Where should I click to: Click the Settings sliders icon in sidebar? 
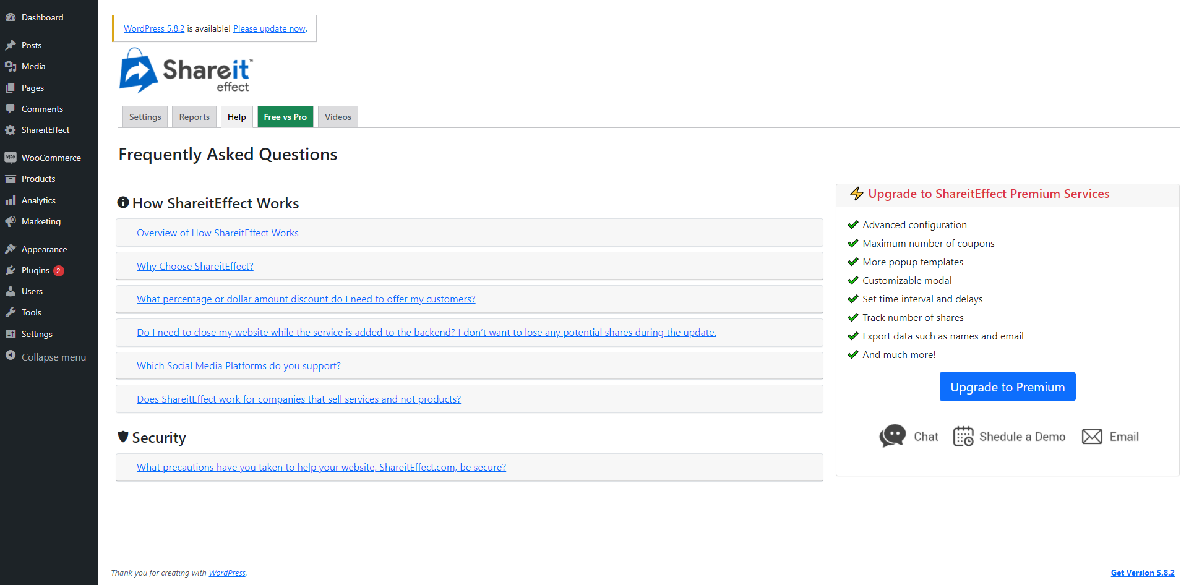pyautogui.click(x=11, y=334)
